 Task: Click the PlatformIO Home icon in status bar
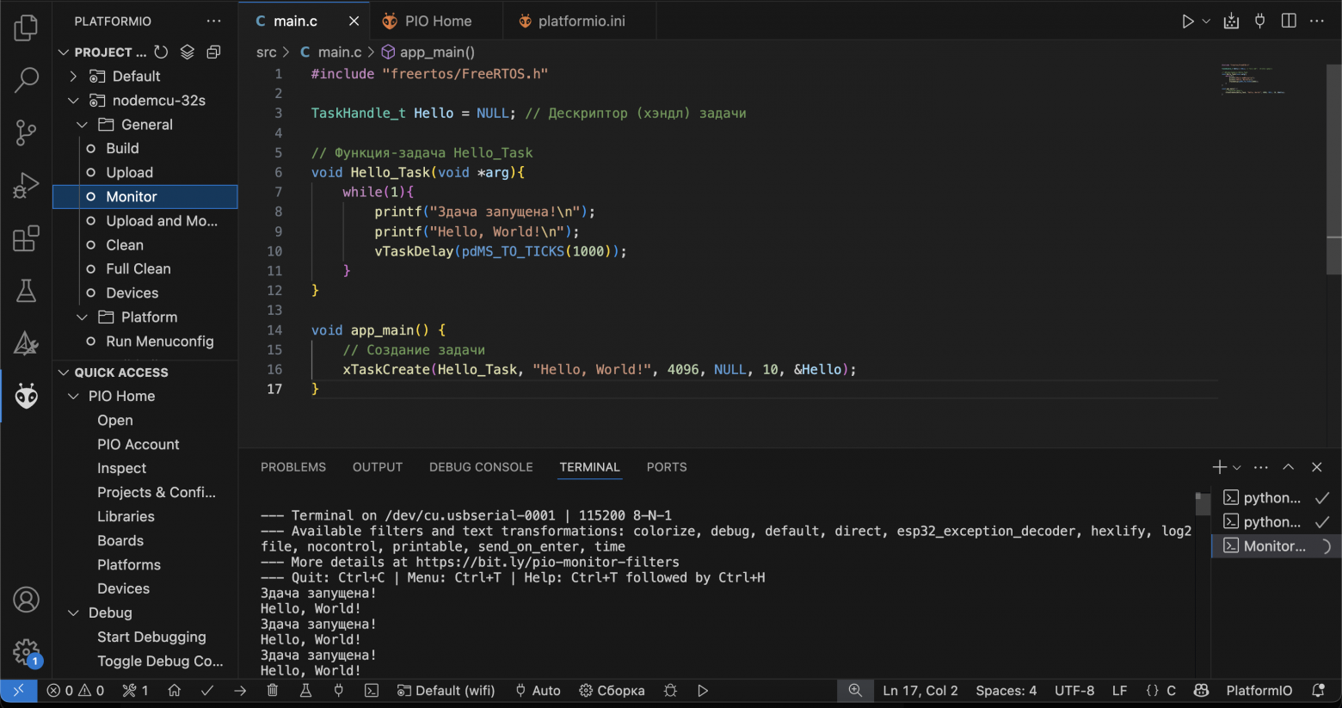point(175,690)
